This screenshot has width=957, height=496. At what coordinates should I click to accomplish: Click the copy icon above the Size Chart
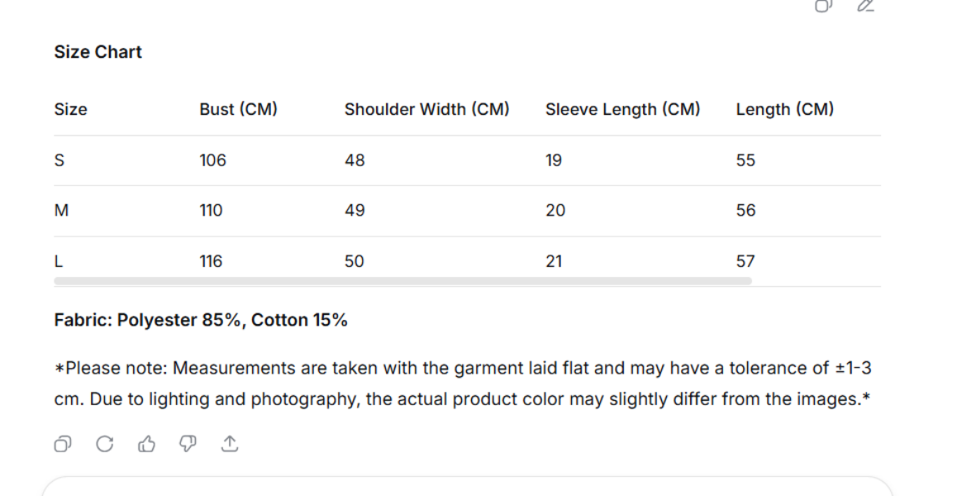[823, 6]
